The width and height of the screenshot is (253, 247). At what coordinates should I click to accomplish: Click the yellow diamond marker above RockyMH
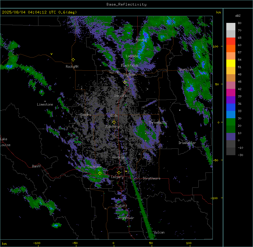73,60
